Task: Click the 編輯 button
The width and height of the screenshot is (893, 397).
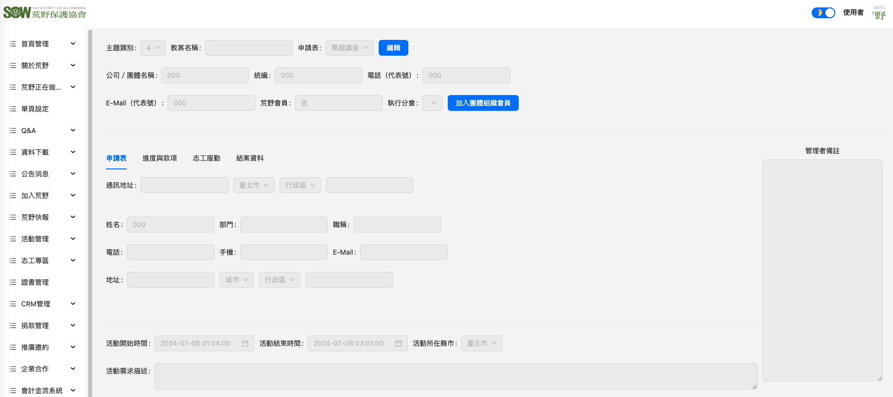Action: tap(393, 48)
